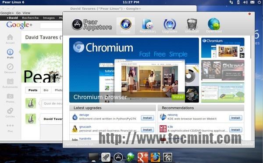Switch to the Bio tab on the profile
Viewport: 263px width, 163px height.
(x=46, y=90)
